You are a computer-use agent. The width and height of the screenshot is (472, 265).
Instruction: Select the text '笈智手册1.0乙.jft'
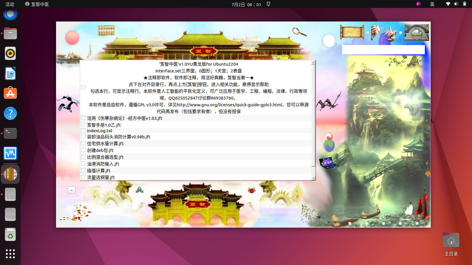click(x=104, y=125)
